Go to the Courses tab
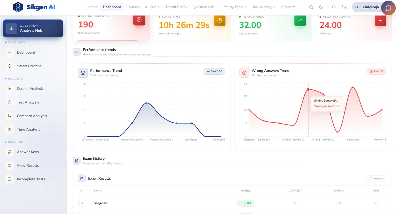 click(x=133, y=7)
